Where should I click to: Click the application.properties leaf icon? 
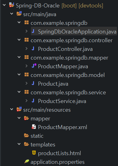click(27, 161)
